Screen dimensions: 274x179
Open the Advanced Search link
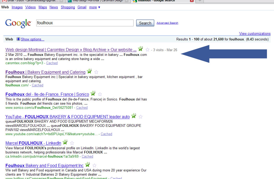[x=167, y=23]
